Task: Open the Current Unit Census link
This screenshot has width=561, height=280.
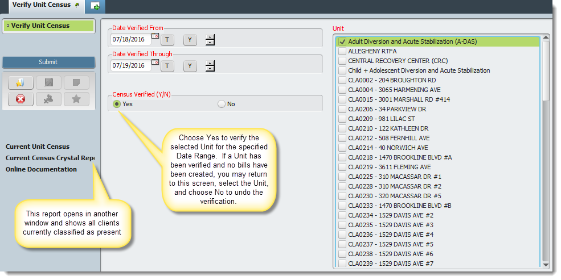Action: [x=38, y=147]
